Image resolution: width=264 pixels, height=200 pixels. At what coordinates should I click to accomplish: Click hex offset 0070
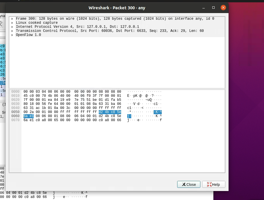click(15, 120)
